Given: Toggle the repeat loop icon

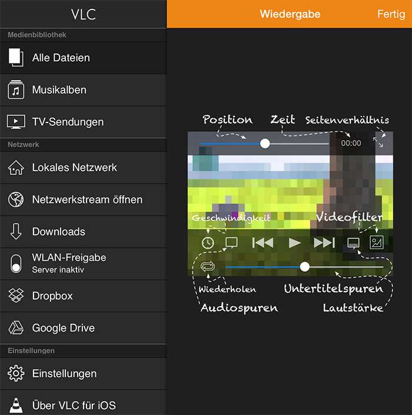Looking at the screenshot, I should pos(208,266).
